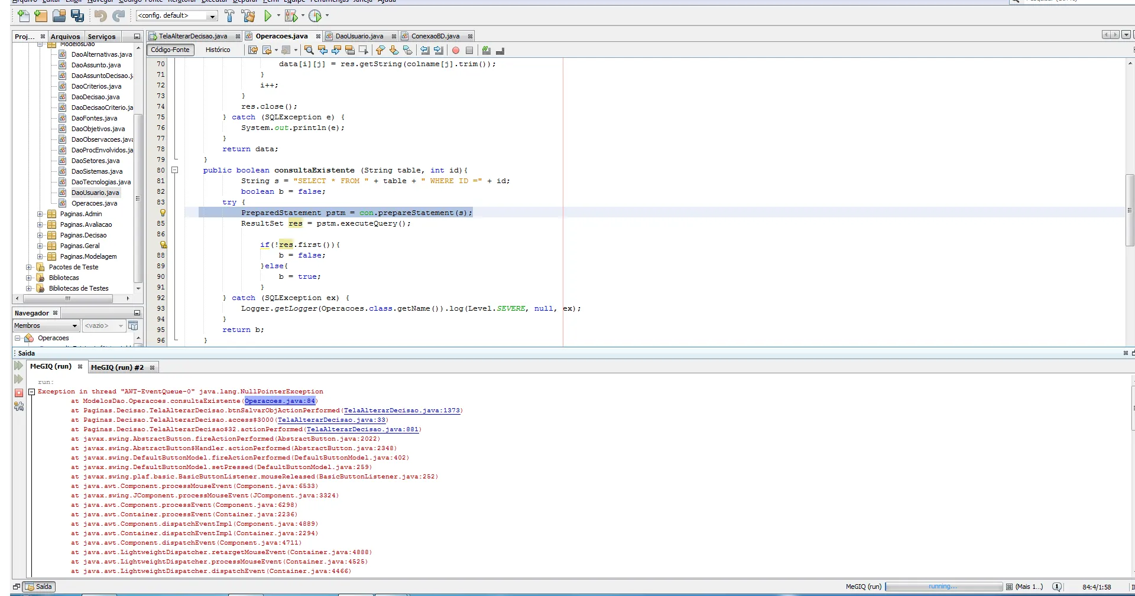
Task: Toggle rectangular selection in editor toolbar
Action: 363,50
